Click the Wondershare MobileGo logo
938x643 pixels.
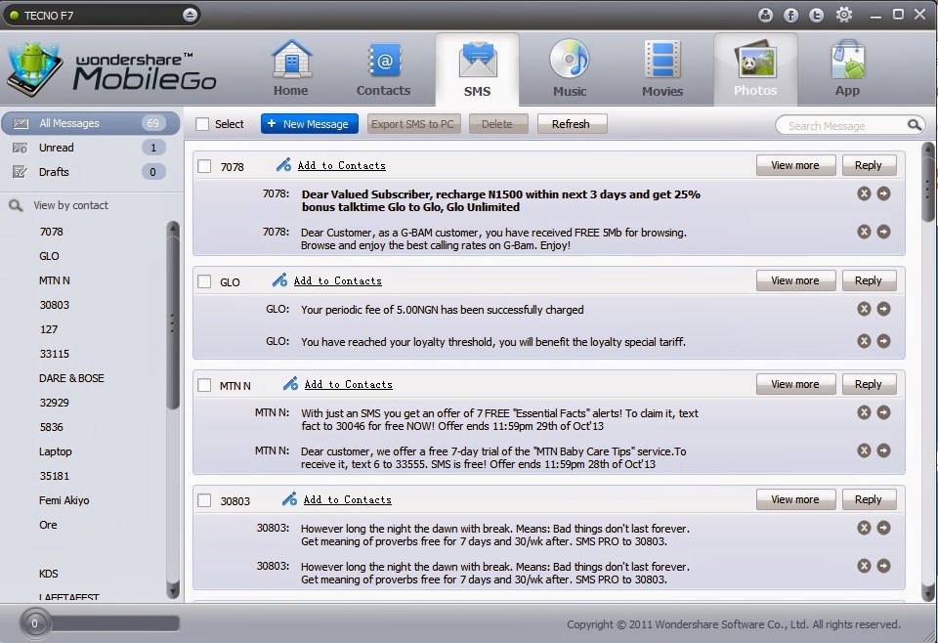tap(111, 69)
